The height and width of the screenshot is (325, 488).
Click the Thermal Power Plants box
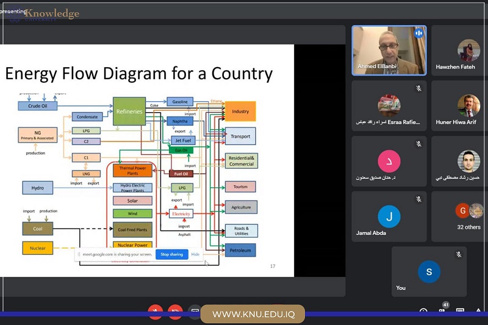[x=132, y=171]
